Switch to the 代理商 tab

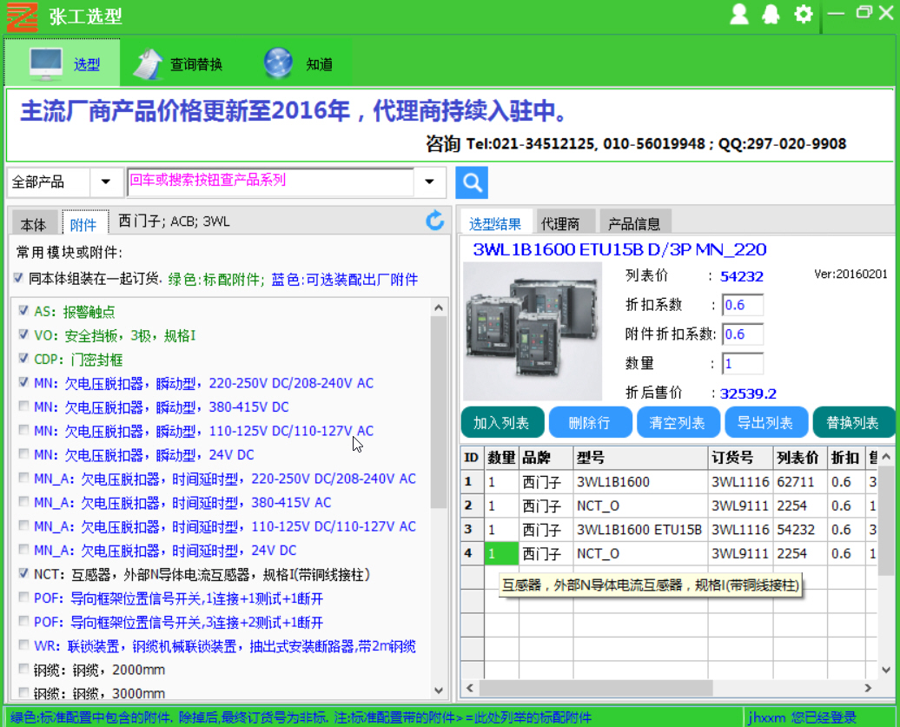(x=560, y=223)
